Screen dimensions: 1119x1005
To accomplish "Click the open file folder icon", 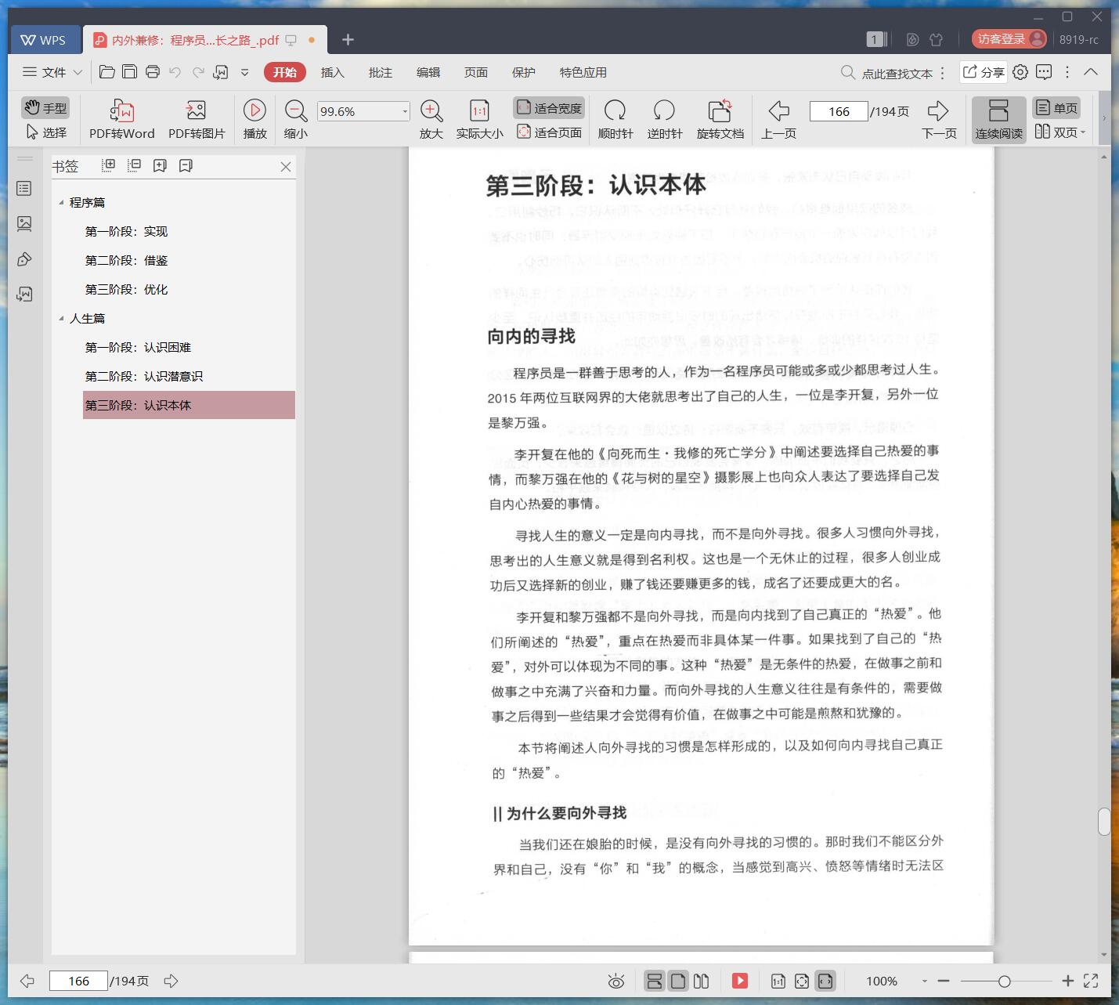I will click(x=107, y=72).
